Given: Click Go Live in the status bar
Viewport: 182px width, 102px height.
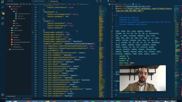Looking at the screenshot, I should 174,99.
